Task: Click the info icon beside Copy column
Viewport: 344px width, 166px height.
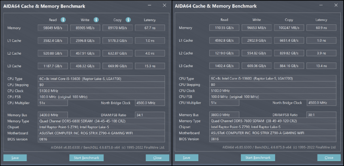Action: coord(128,19)
